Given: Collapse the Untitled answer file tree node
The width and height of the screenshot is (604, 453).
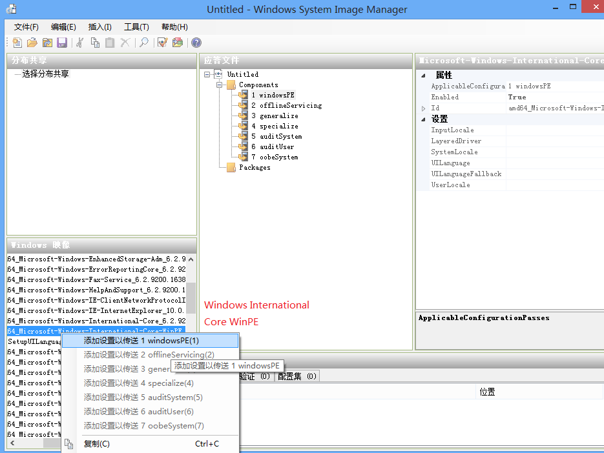Looking at the screenshot, I should (207, 74).
